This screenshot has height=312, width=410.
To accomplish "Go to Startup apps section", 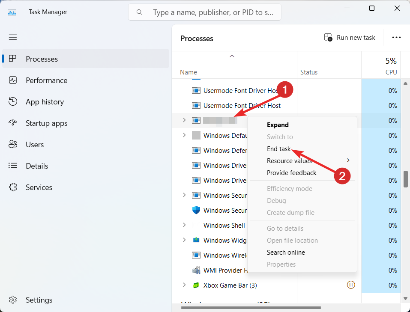I will point(46,123).
